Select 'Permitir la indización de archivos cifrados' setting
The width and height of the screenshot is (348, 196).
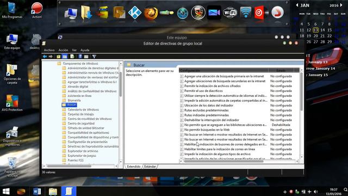click(x=213, y=86)
